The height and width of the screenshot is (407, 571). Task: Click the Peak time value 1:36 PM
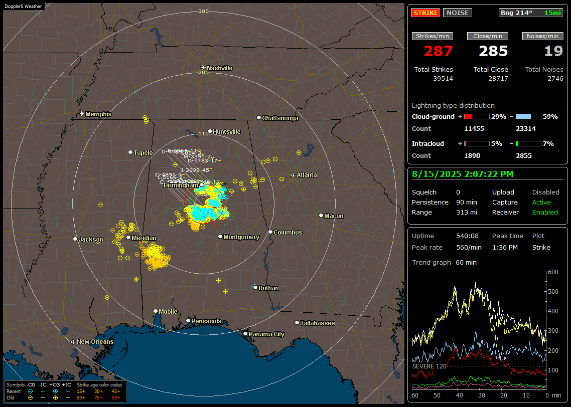click(505, 247)
